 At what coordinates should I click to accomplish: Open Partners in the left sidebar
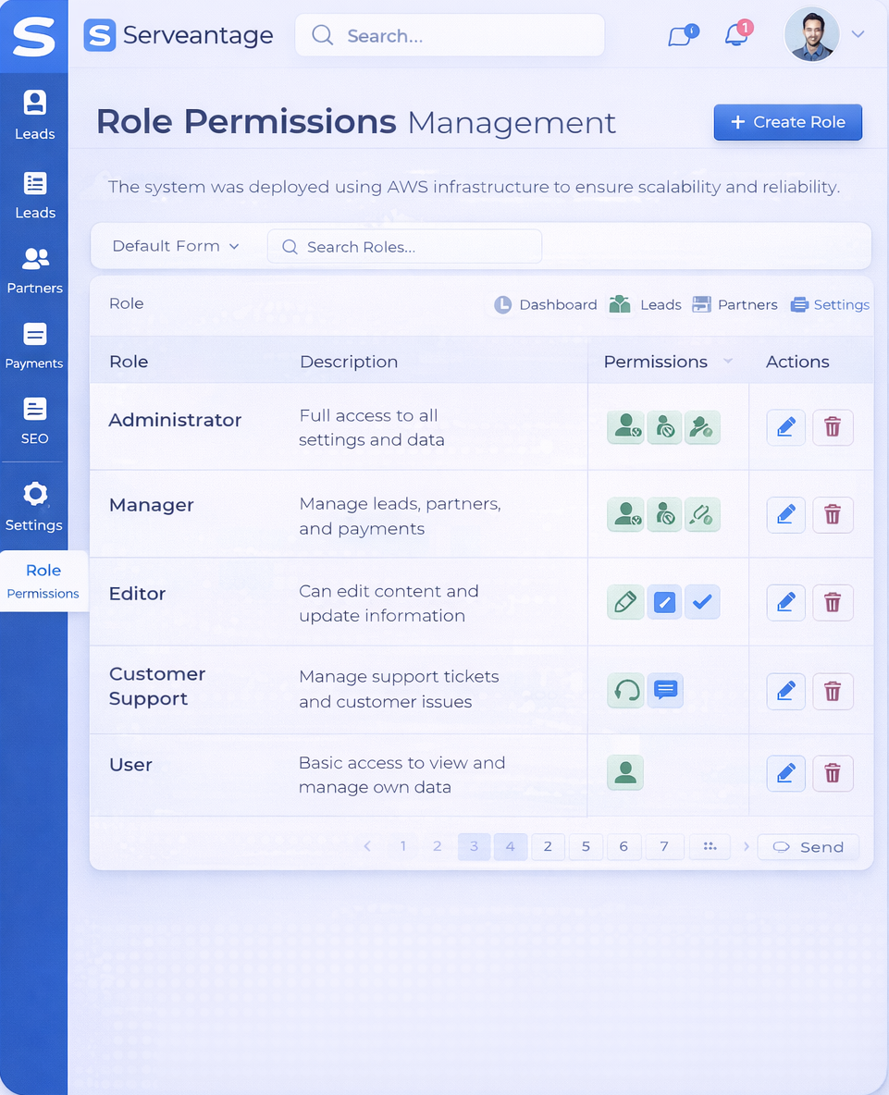click(35, 270)
